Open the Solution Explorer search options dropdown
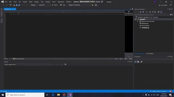 172,15
